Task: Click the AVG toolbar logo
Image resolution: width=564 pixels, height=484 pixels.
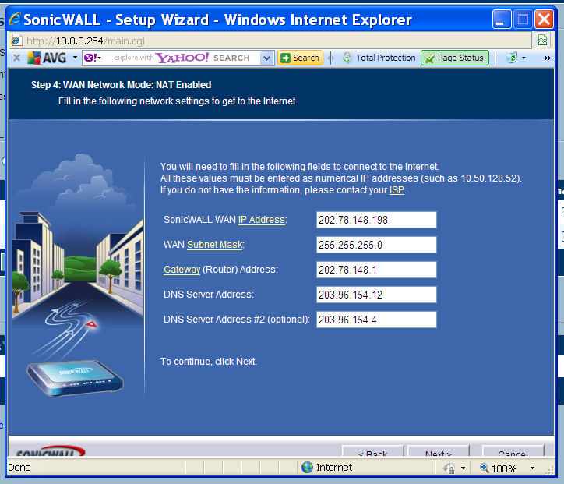Action: point(47,58)
